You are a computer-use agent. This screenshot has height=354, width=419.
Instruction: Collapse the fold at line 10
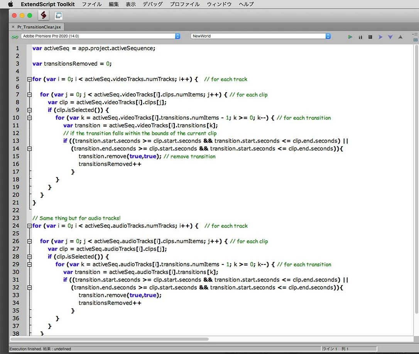click(x=29, y=118)
